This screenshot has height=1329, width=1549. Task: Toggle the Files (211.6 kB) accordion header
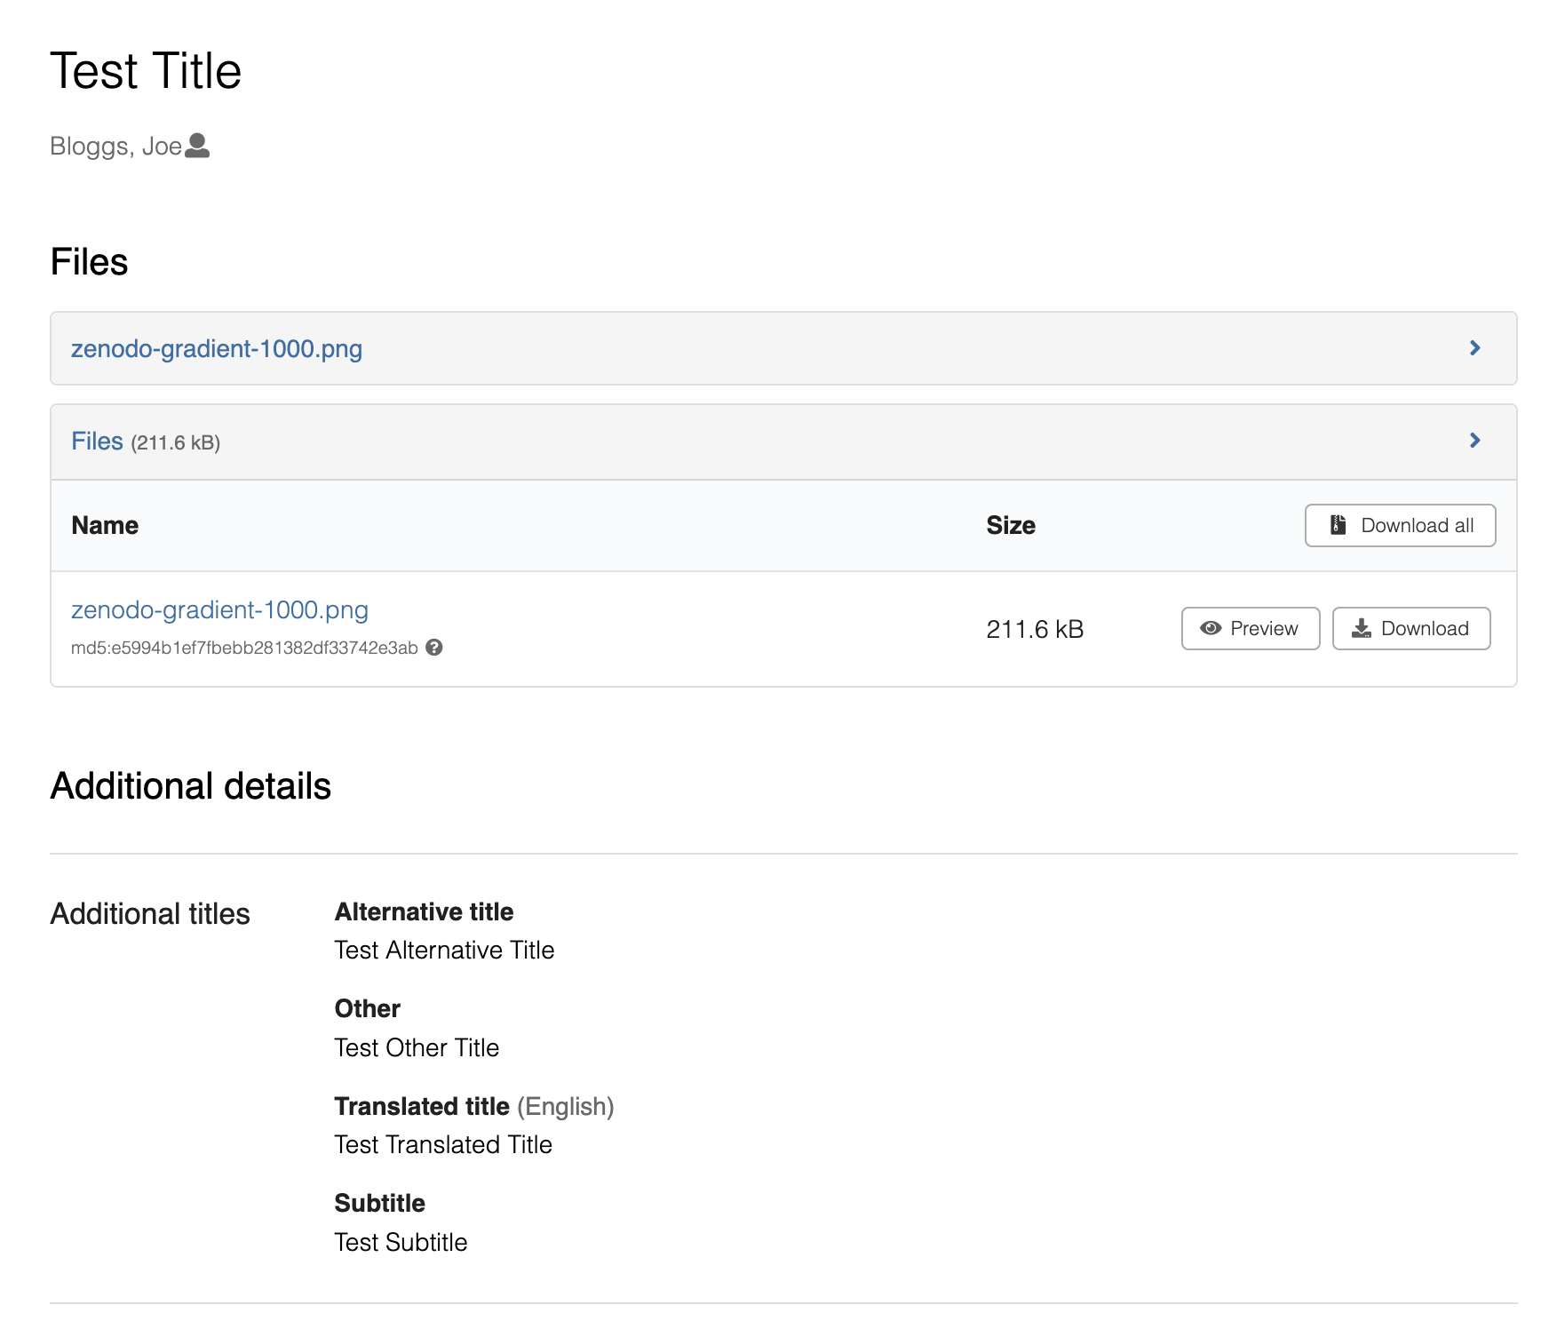click(x=783, y=442)
